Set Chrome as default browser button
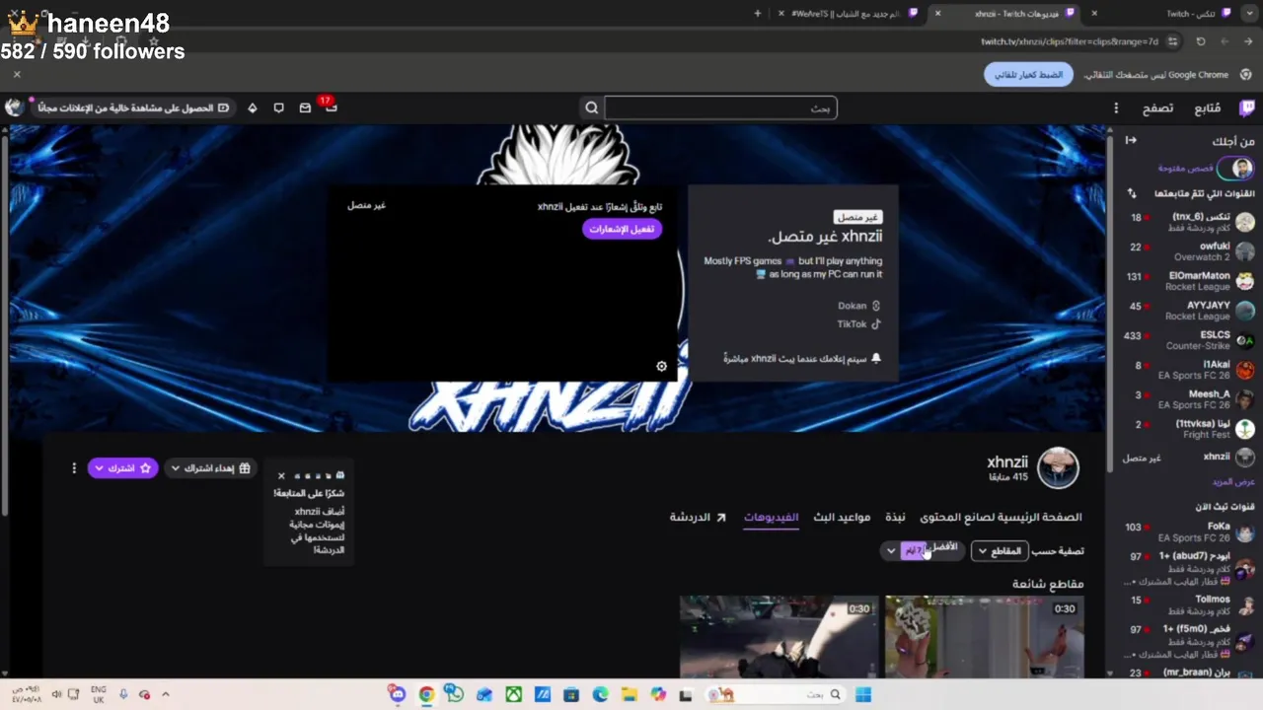This screenshot has width=1263, height=710. pos(1028,75)
